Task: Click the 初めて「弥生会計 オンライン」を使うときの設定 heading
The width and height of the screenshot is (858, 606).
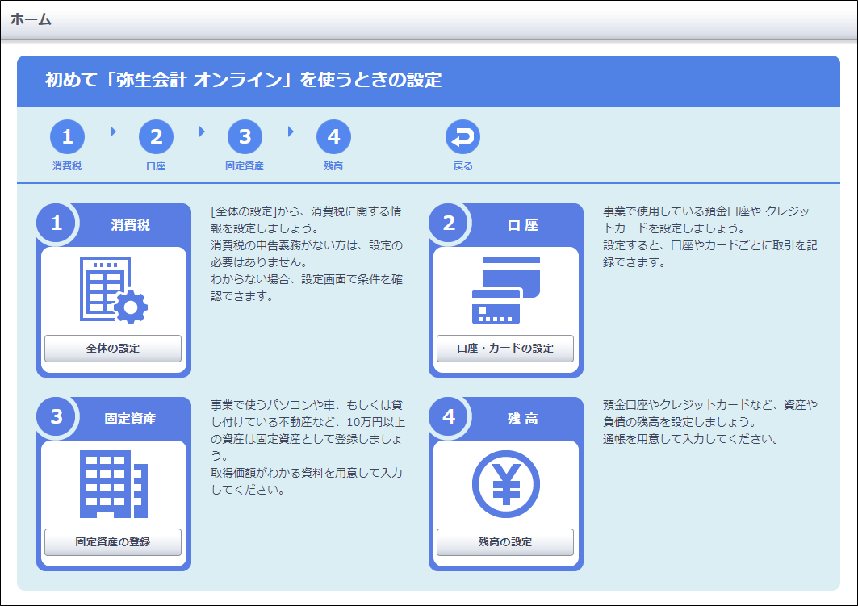Action: click(x=244, y=80)
